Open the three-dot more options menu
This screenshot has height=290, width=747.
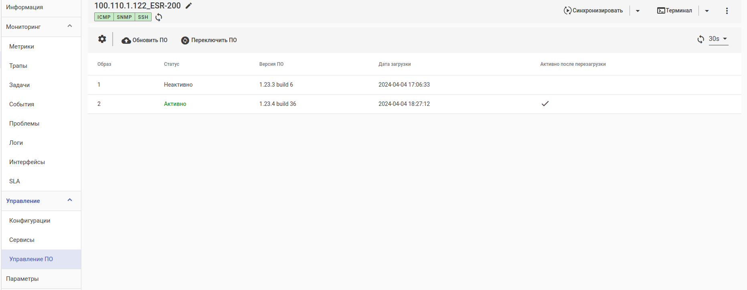[727, 11]
